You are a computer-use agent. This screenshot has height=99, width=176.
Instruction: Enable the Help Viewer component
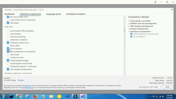pos(8,54)
